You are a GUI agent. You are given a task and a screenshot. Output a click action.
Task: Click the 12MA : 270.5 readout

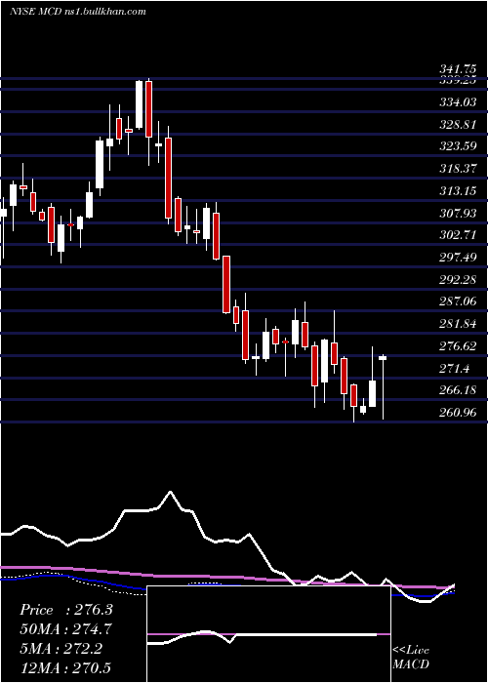[65, 667]
